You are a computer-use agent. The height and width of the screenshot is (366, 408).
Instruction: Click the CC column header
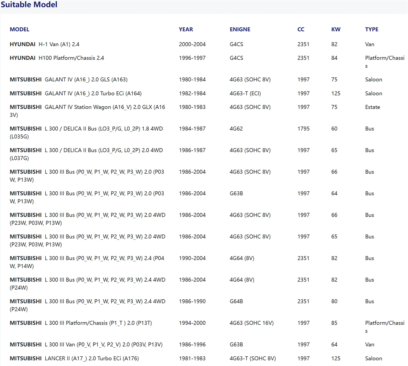(x=301, y=29)
